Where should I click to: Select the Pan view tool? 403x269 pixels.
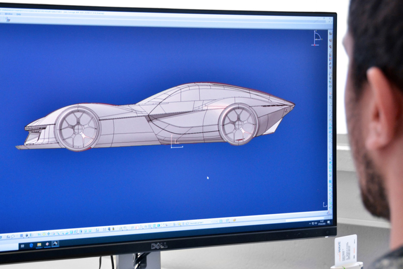click(x=49, y=234)
